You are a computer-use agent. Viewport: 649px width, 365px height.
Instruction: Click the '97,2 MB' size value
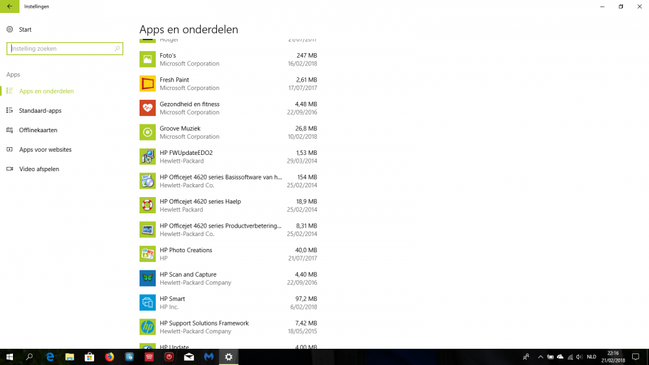(x=306, y=299)
